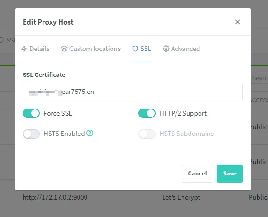Screen dimensions: 268x217
Task: Turn off HTTP/2 Support switch
Action: (147, 113)
